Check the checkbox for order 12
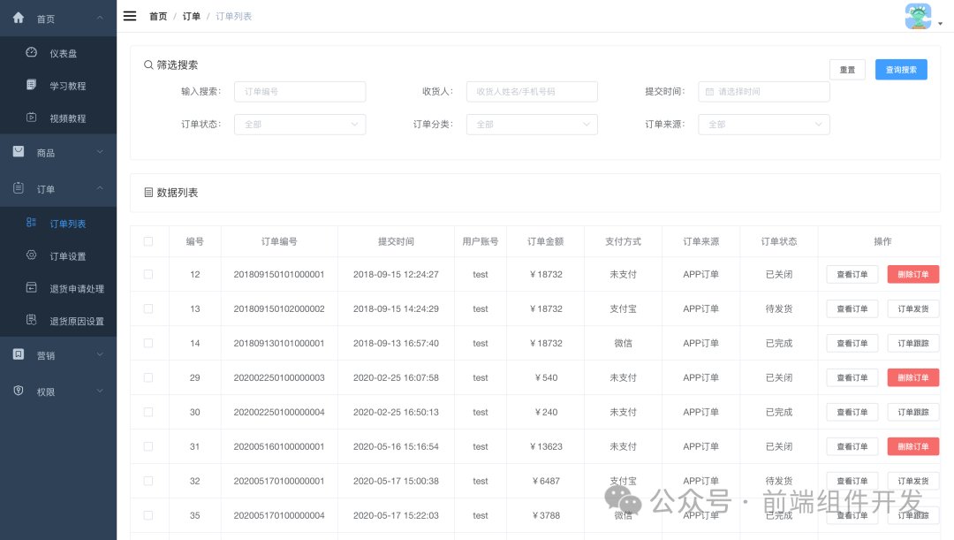Image resolution: width=954 pixels, height=540 pixels. [149, 274]
